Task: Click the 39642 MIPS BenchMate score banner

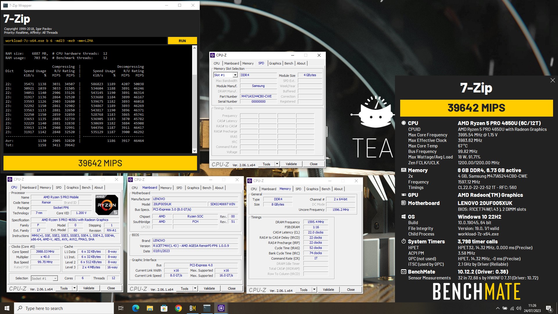Action: click(476, 108)
